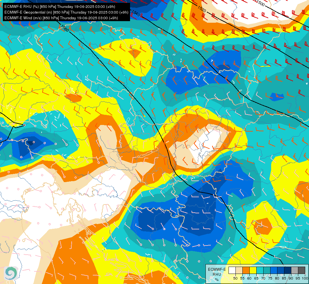This screenshot has width=309, height=284.
Task: Click the legend value '75'
Action: 270,278
